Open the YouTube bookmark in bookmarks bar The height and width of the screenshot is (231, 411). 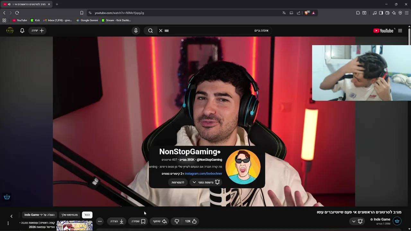pos(20,20)
